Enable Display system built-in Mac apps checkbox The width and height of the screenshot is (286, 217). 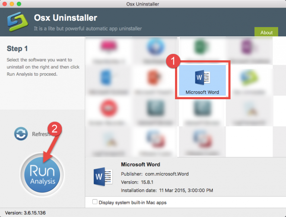(95, 202)
